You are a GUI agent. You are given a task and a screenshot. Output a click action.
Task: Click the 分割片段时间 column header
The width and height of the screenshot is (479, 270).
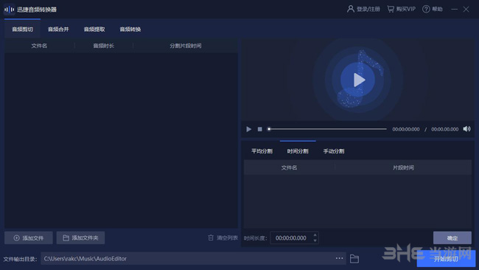(x=186, y=46)
